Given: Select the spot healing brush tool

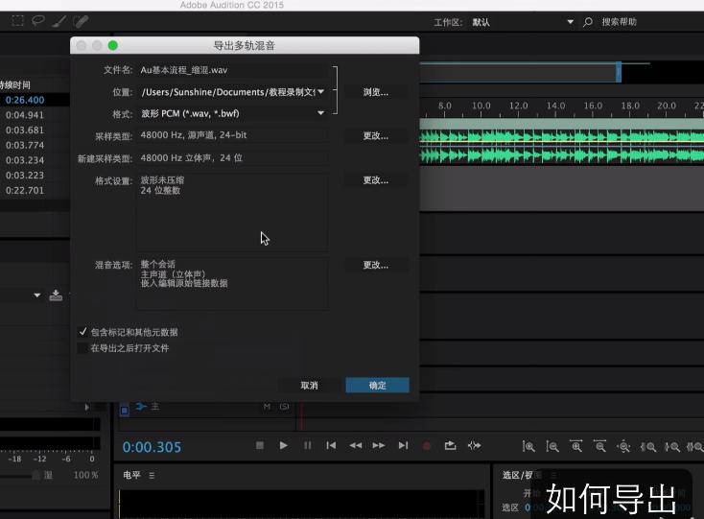Looking at the screenshot, I should pyautogui.click(x=81, y=21).
